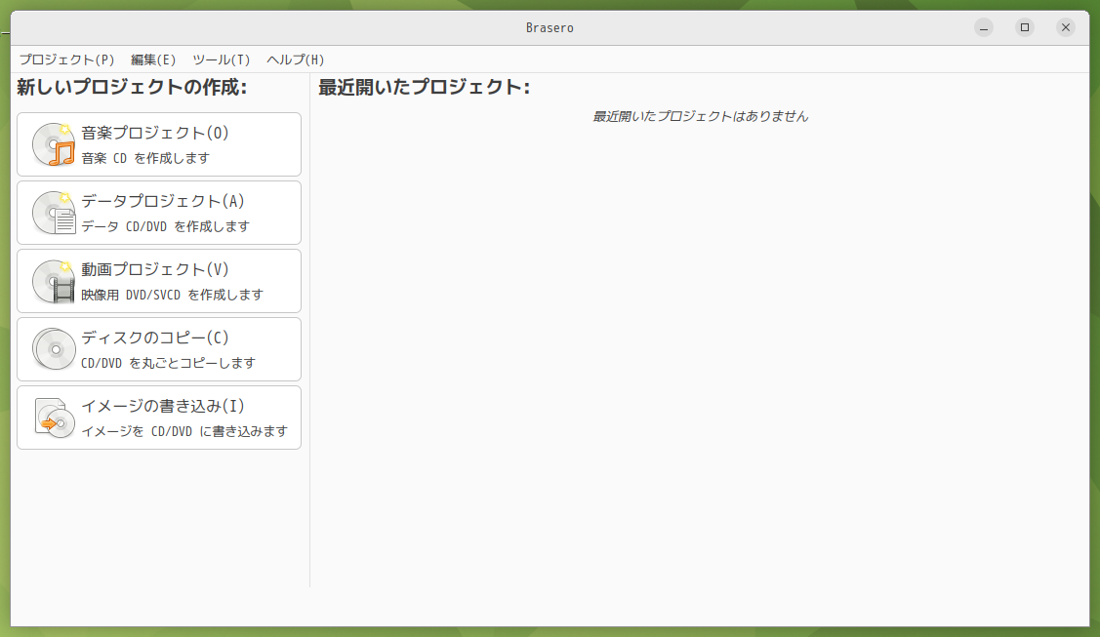Image resolution: width=1100 pixels, height=637 pixels.
Task: Start a データプロジェクト(A)
Action: click(159, 213)
